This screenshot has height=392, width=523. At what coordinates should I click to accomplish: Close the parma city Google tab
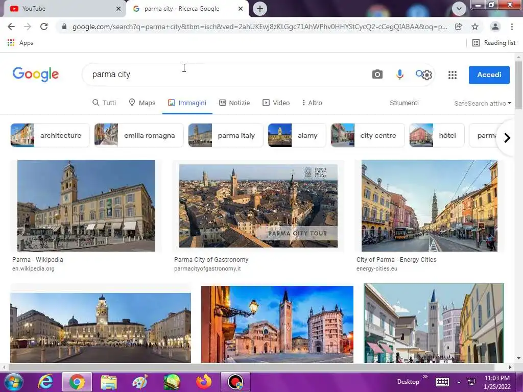pos(241,9)
